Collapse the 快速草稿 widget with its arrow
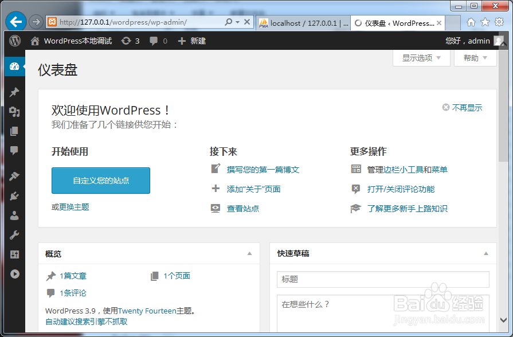The height and width of the screenshot is (337, 513). click(x=486, y=253)
